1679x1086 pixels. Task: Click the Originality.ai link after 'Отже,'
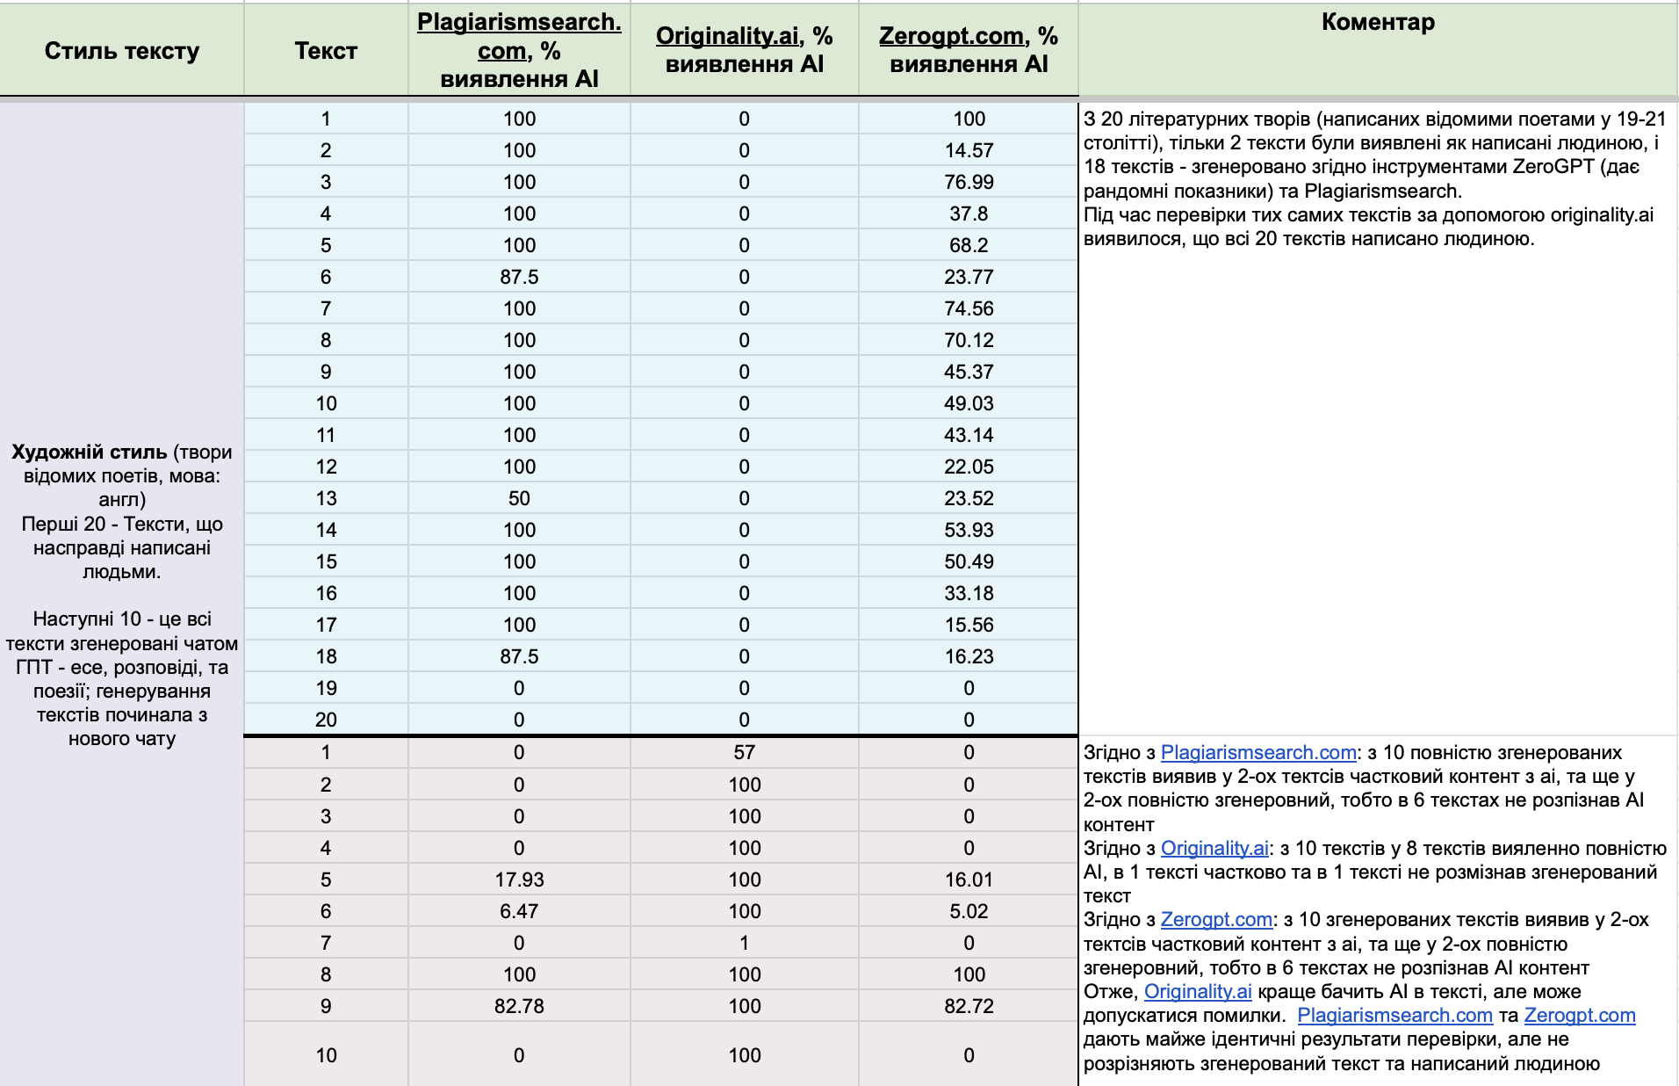click(x=1198, y=992)
